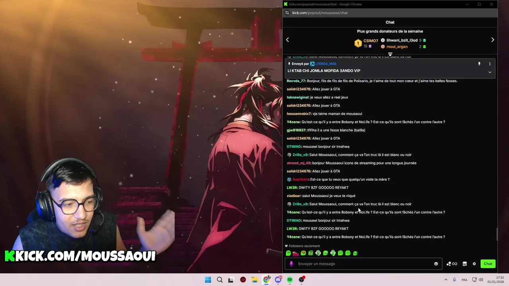Collapse the weekly top donors leaderboard
This screenshot has height=286, width=509.
click(x=390, y=54)
